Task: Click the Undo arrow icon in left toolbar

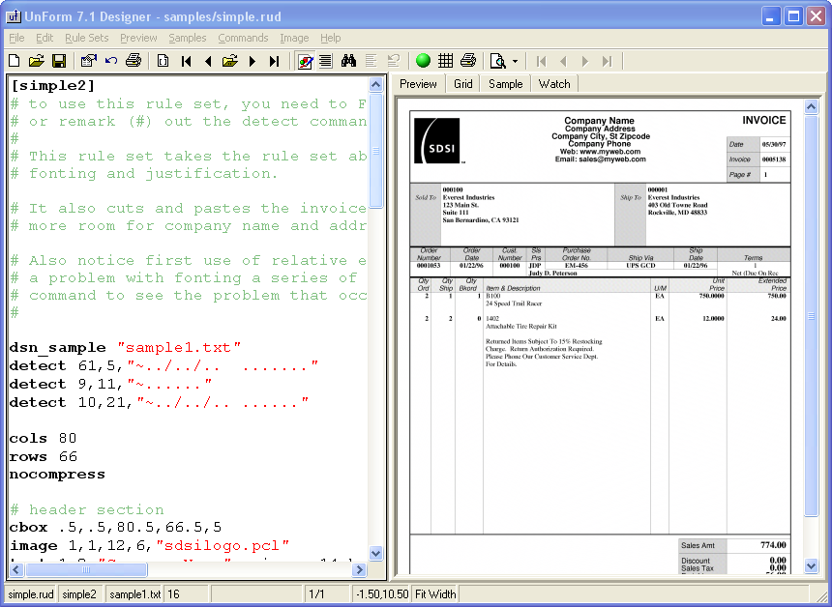Action: (111, 61)
